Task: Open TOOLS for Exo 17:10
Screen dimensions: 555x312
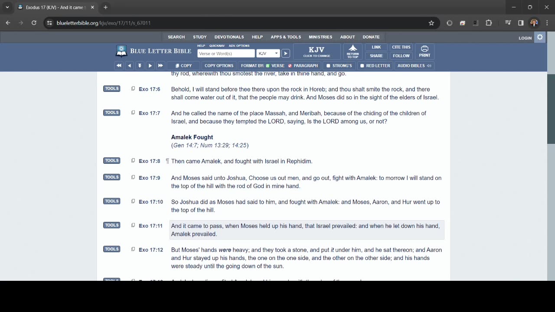Action: [111, 201]
